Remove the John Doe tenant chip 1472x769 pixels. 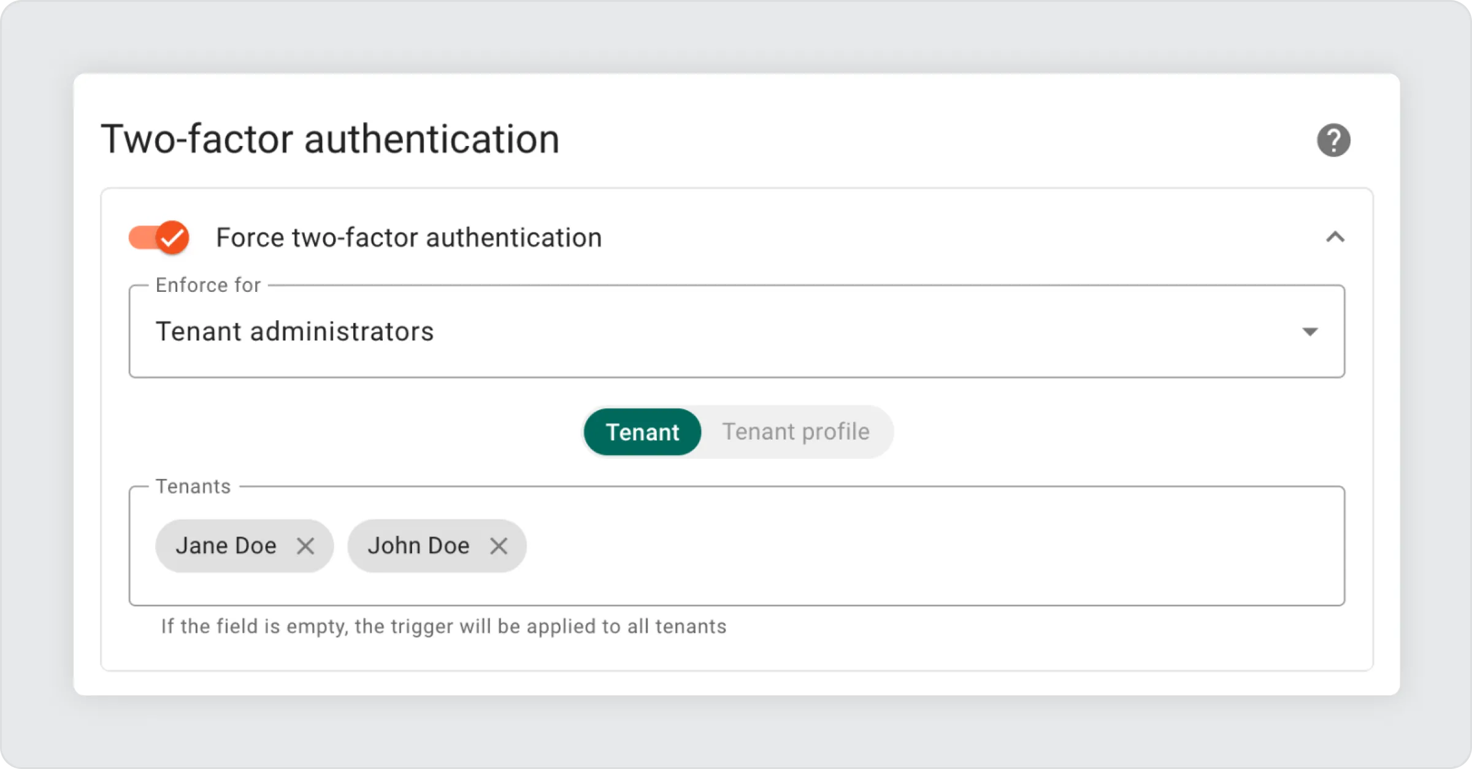[499, 546]
